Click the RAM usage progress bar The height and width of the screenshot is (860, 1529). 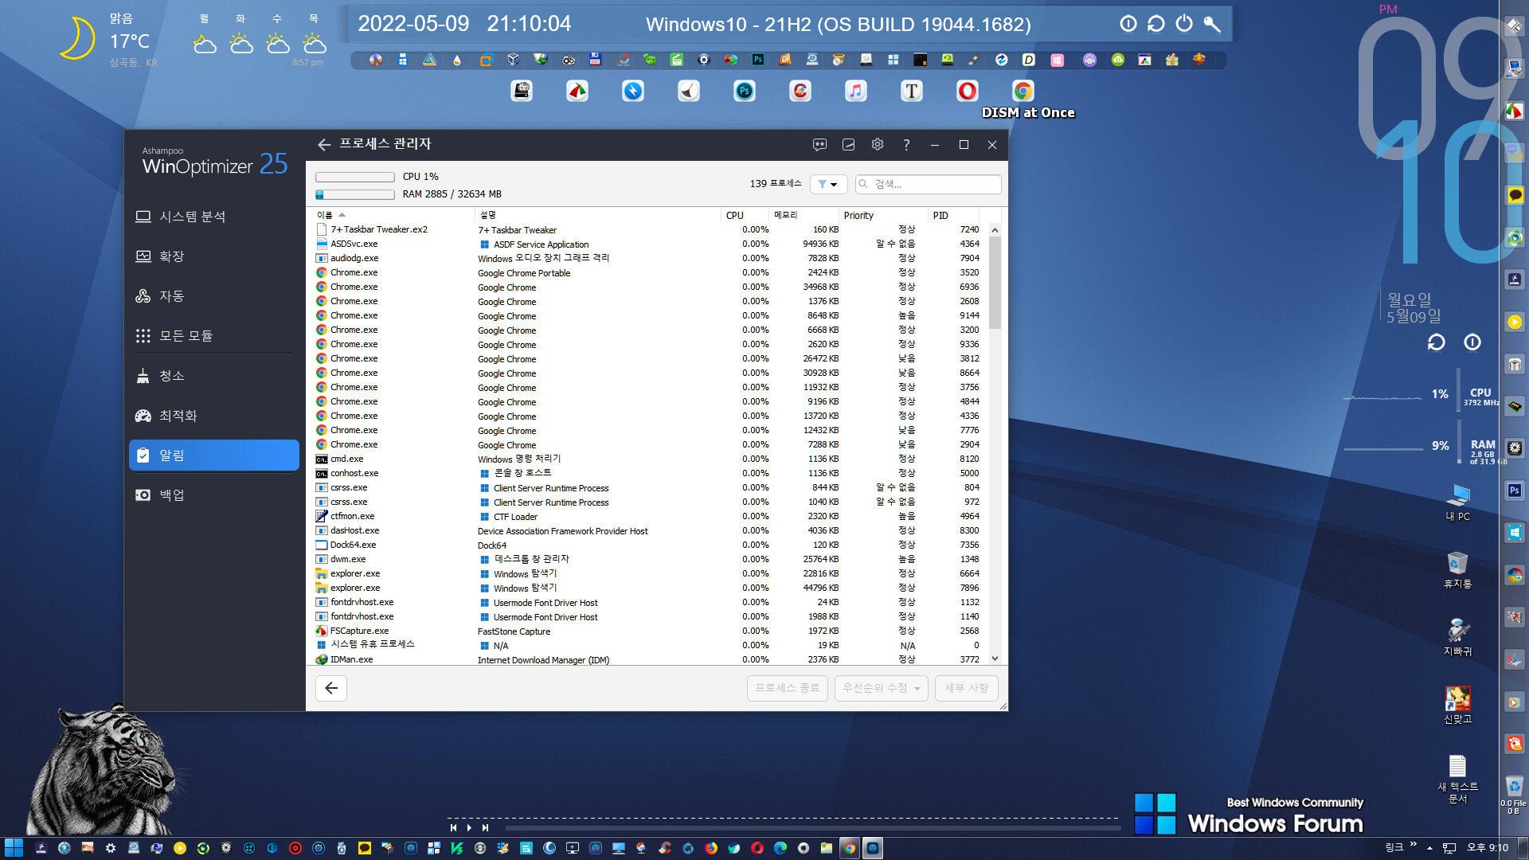pos(355,194)
